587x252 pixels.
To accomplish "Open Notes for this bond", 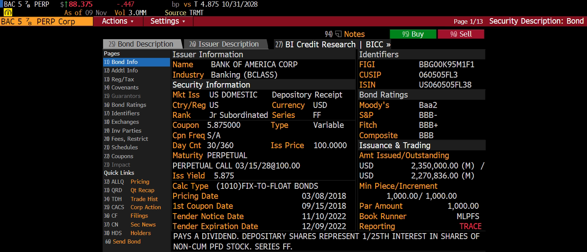I will [354, 34].
